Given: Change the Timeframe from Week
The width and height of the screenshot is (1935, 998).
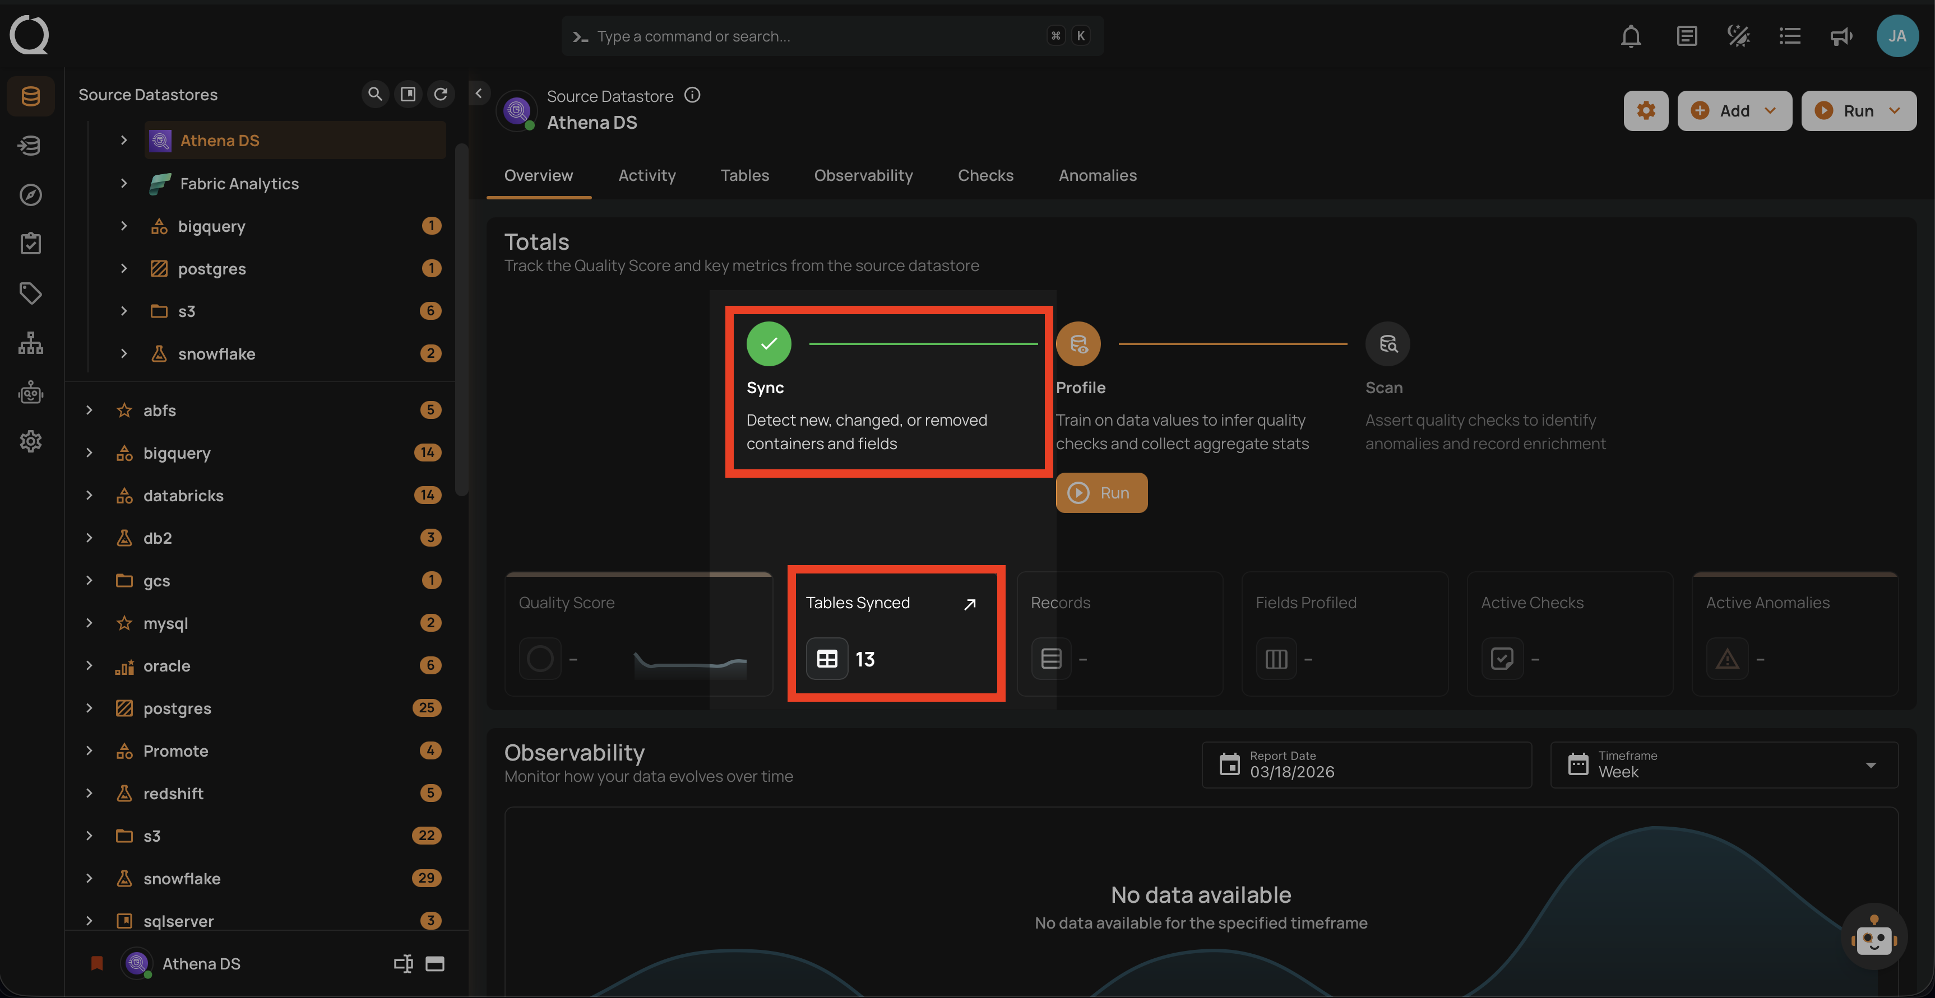Looking at the screenshot, I should [x=1871, y=764].
